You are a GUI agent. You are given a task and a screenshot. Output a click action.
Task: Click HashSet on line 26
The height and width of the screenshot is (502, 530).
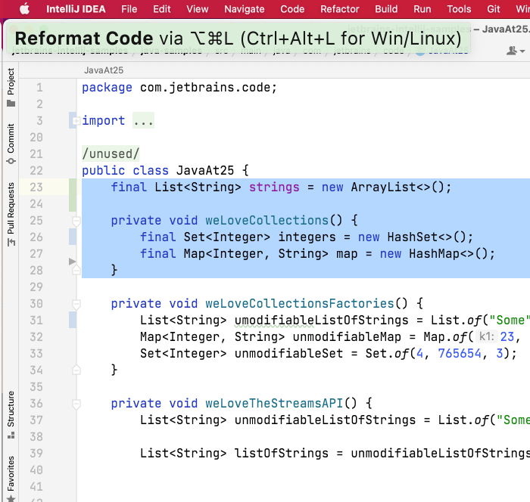413,237
